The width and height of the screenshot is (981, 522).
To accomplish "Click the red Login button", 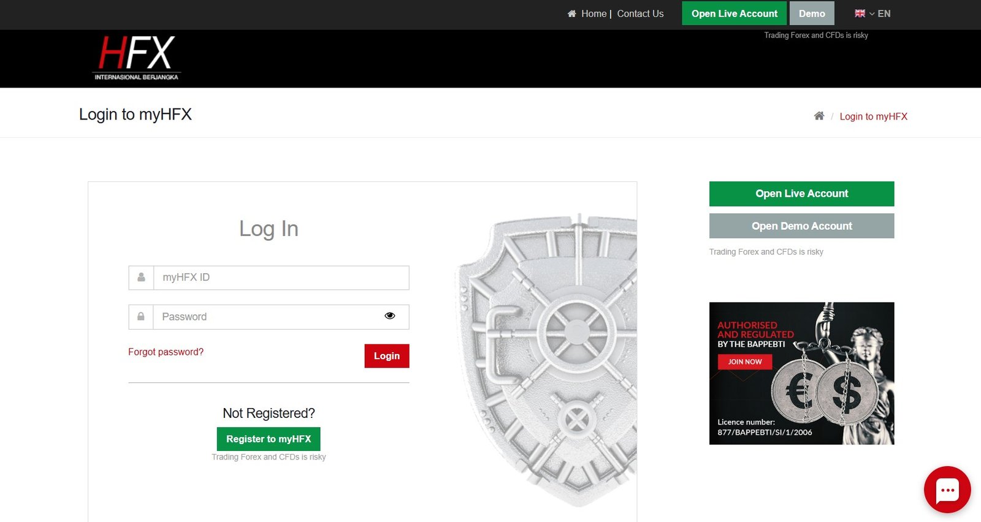I will 387,356.
